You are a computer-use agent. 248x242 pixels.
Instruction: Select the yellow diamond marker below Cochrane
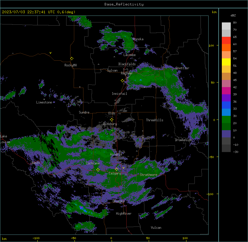[98, 170]
